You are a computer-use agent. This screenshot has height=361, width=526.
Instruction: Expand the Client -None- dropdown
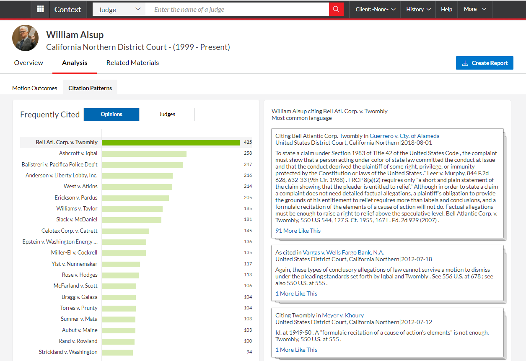point(375,9)
